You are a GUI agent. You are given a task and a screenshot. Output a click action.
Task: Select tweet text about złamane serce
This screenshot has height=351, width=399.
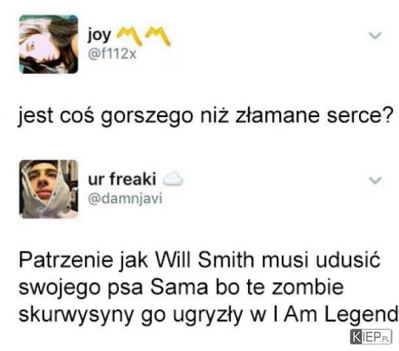(206, 116)
